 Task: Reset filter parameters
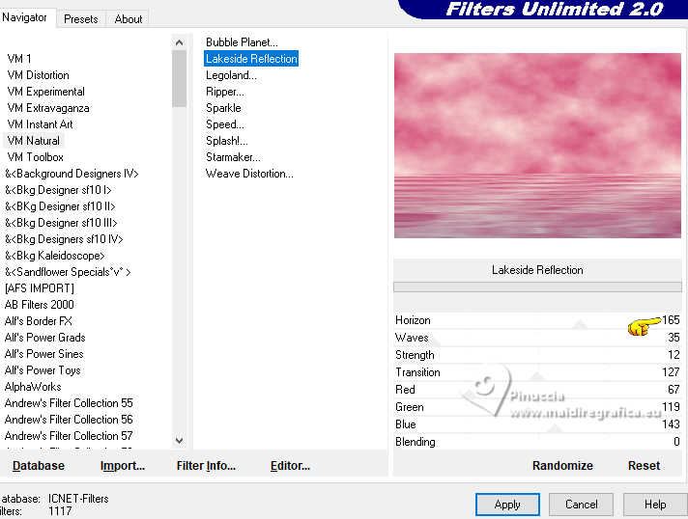644,466
